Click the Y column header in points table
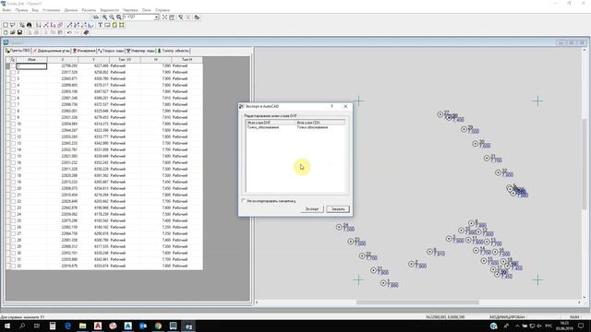The width and height of the screenshot is (591, 332). 93,60
